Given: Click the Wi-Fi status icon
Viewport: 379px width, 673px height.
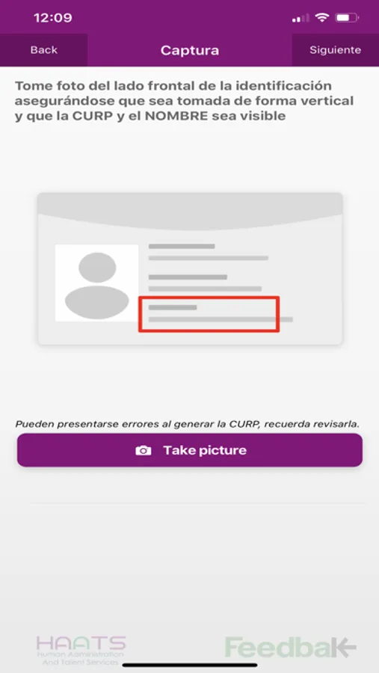Looking at the screenshot, I should pos(321,18).
